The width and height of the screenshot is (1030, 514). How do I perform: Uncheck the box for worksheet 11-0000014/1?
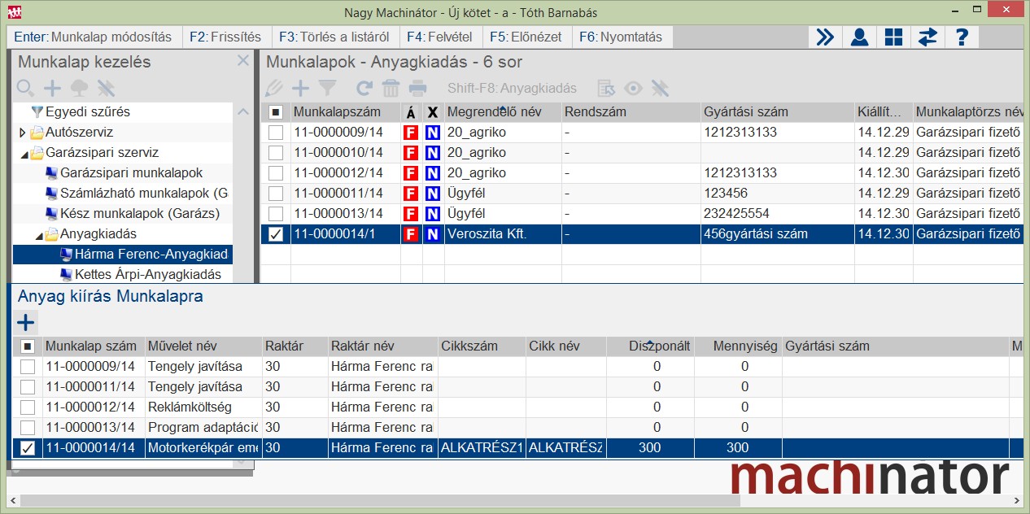point(277,233)
